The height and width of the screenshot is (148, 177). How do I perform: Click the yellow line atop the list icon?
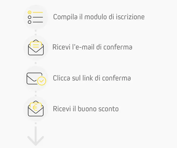pos(38,12)
